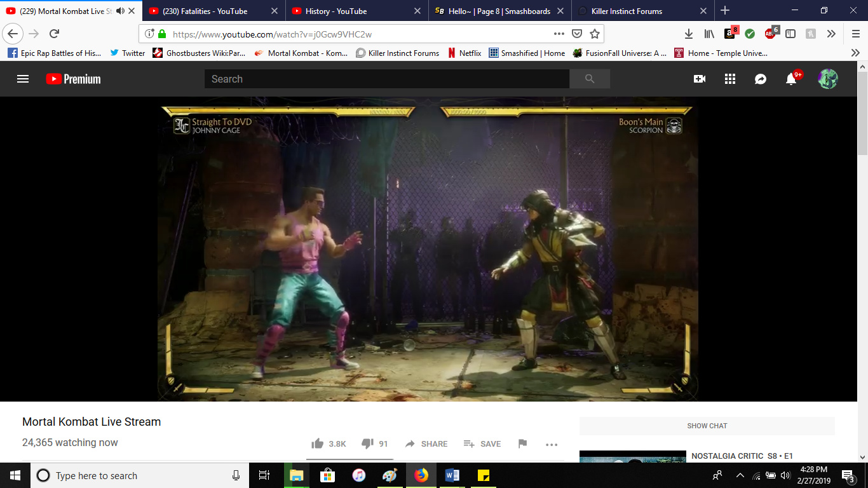Open Ghostbusters Wiki bookmark

click(199, 53)
